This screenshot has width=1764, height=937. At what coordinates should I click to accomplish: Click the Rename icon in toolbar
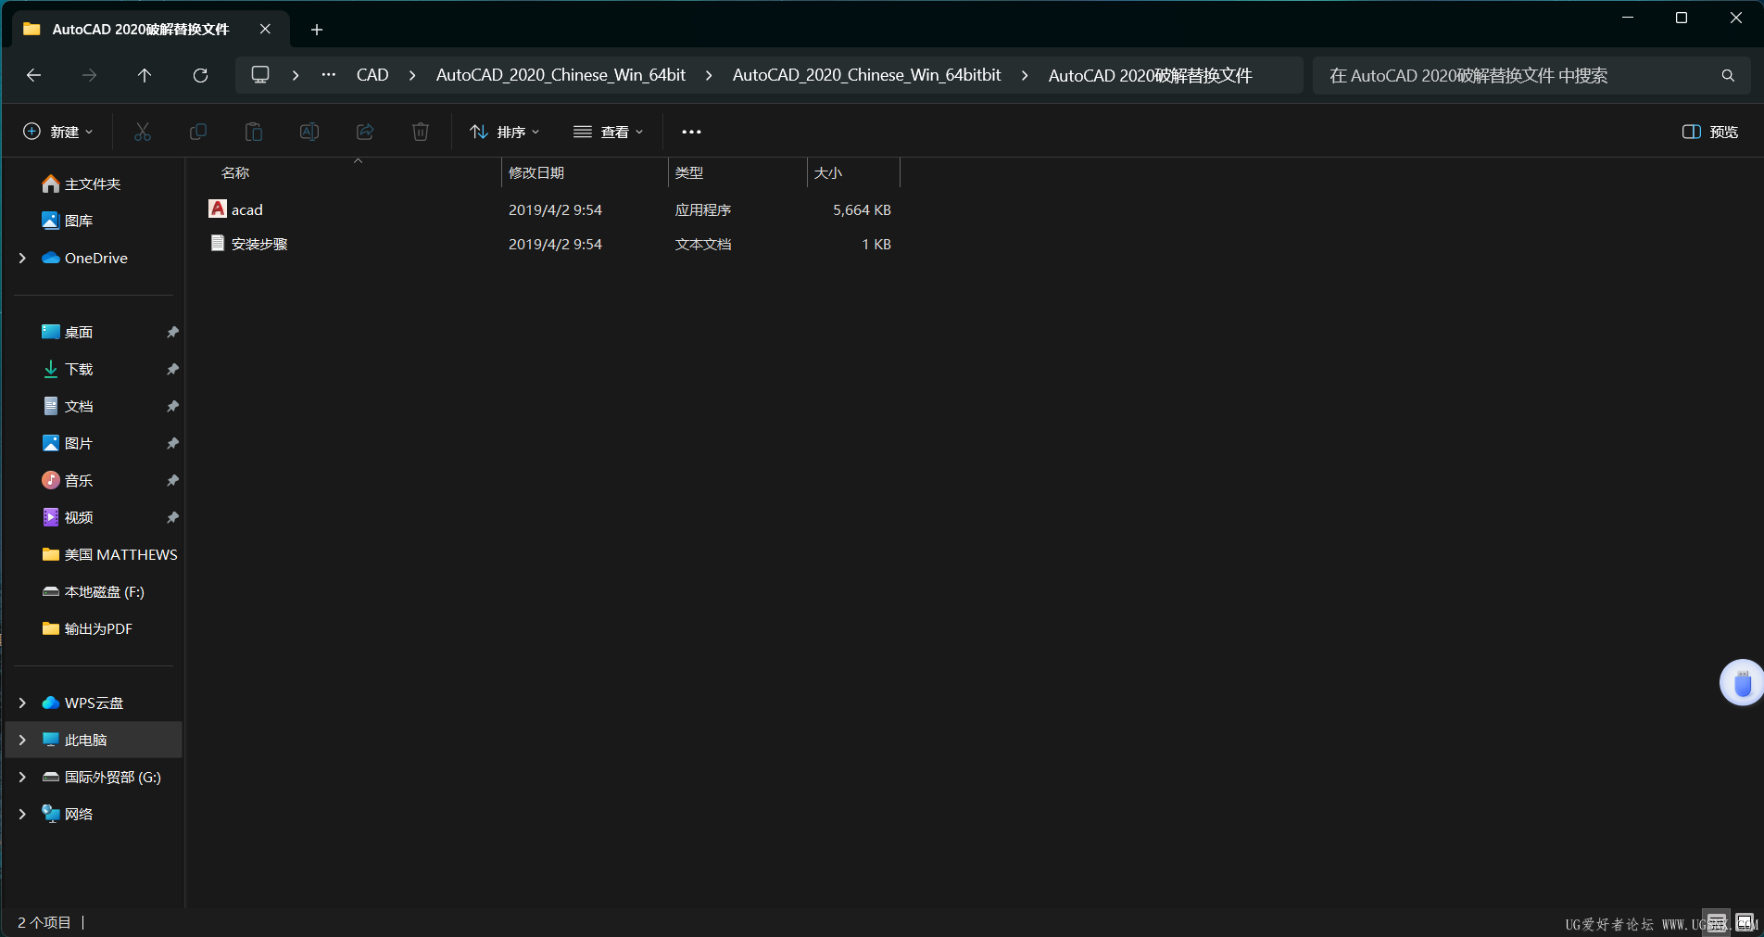pyautogui.click(x=309, y=132)
